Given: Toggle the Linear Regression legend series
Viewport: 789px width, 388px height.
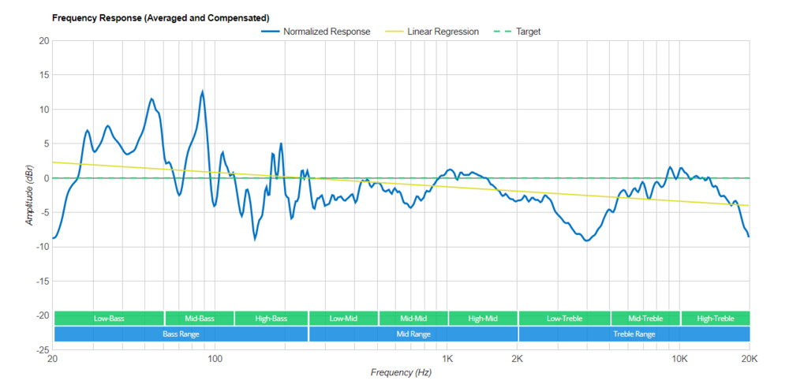Looking at the screenshot, I should [442, 32].
